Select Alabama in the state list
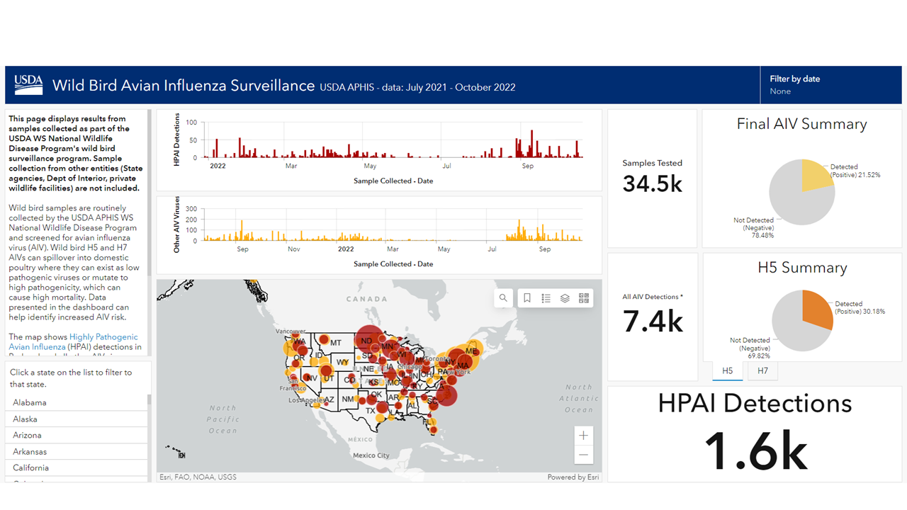 click(x=30, y=402)
